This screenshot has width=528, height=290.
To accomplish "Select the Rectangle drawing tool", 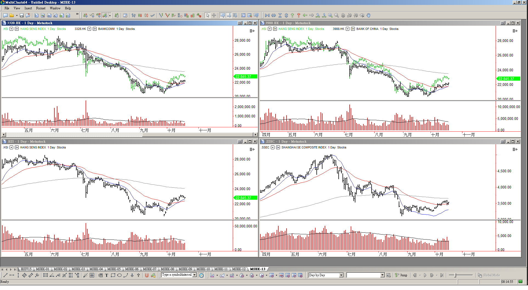I will tap(113, 275).
